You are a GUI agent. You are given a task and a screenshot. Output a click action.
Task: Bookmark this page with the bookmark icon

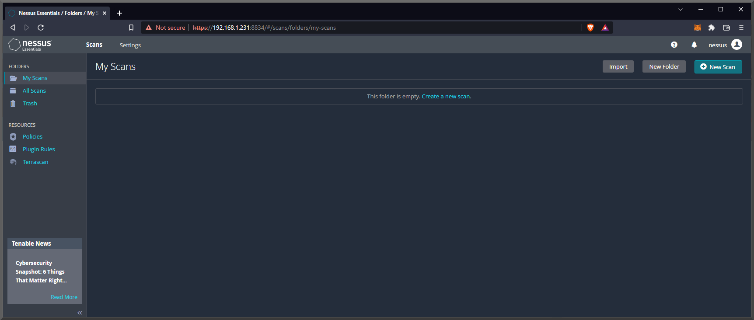(131, 28)
